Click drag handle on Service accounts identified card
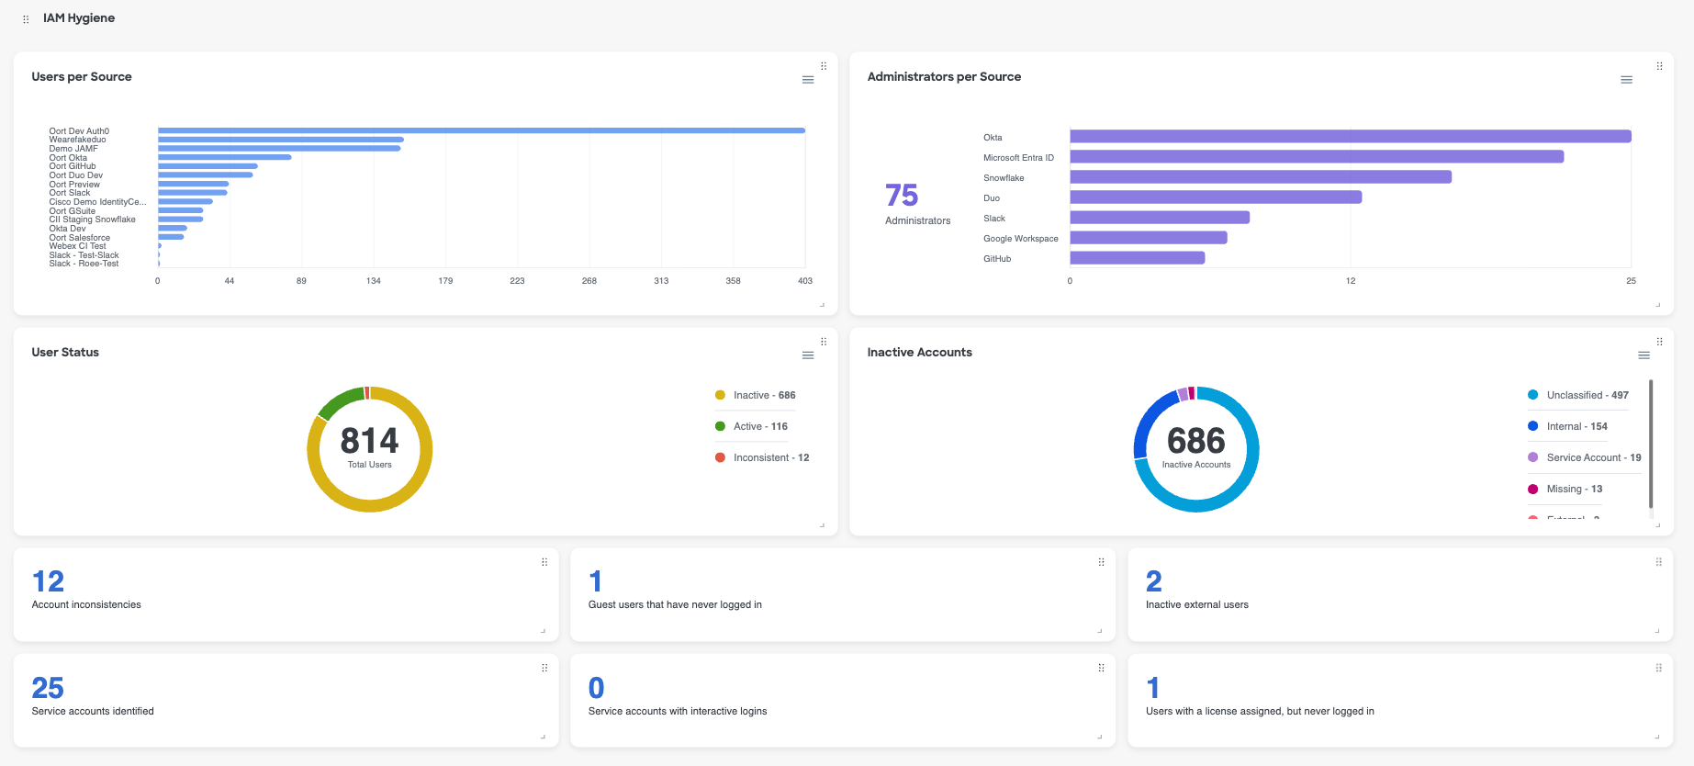Image resolution: width=1694 pixels, height=766 pixels. tap(544, 668)
